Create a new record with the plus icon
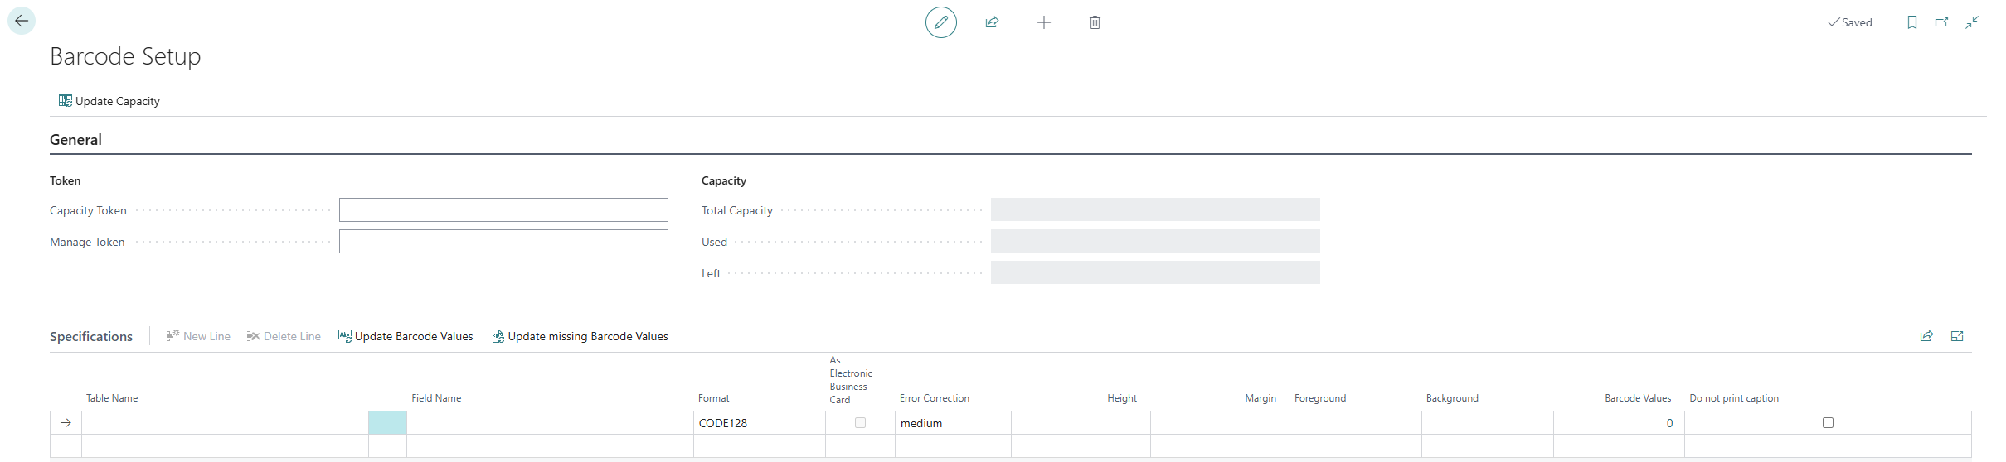2006x462 pixels. 1043,22
